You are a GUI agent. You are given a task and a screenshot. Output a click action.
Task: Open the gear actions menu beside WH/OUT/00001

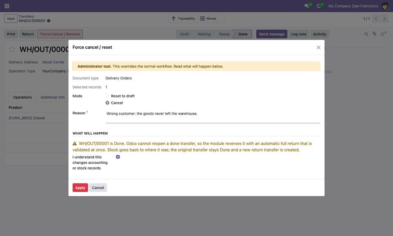click(49, 21)
